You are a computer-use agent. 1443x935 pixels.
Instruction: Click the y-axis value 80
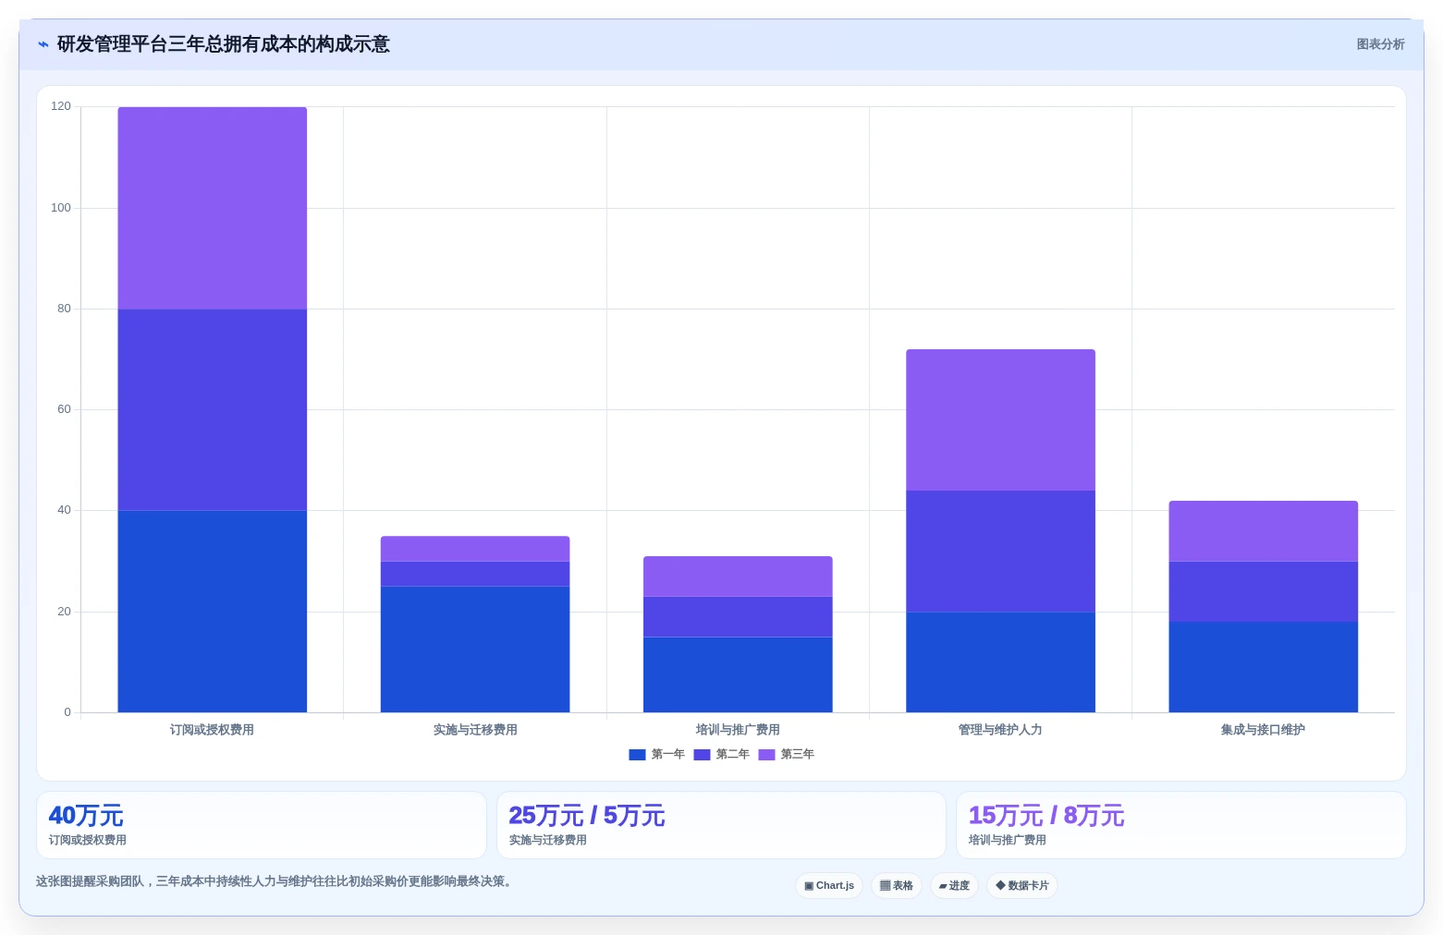click(x=64, y=309)
